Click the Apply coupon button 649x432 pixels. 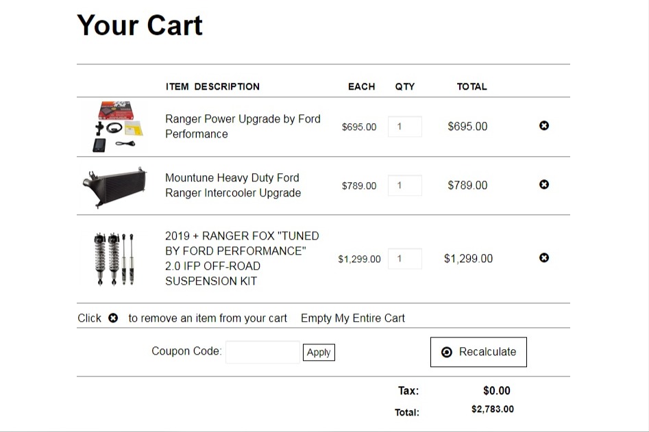319,352
